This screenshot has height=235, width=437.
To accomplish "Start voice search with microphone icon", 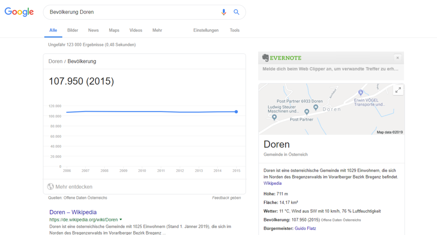I will (x=224, y=12).
